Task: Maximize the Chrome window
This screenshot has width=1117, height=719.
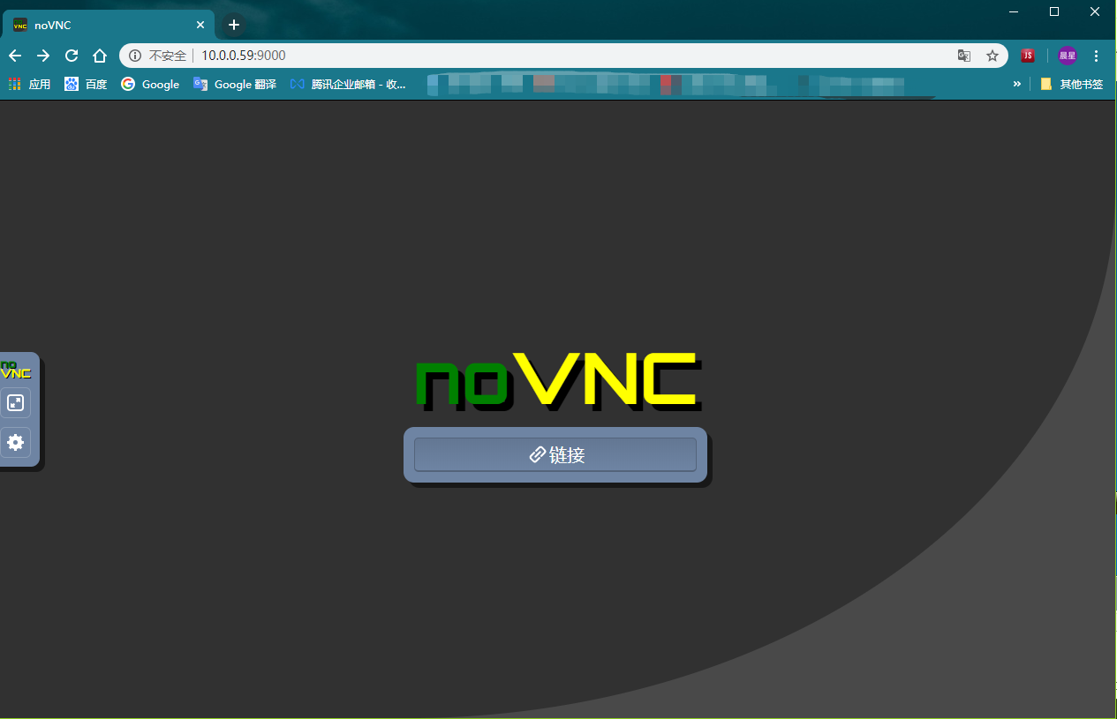Action: (x=1054, y=11)
